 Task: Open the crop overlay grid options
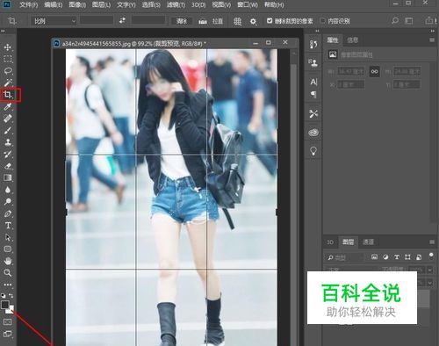coord(238,21)
